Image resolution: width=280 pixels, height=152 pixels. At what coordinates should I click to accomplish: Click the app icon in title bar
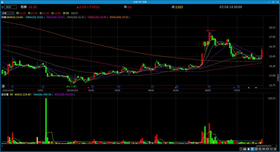tap(2, 2)
